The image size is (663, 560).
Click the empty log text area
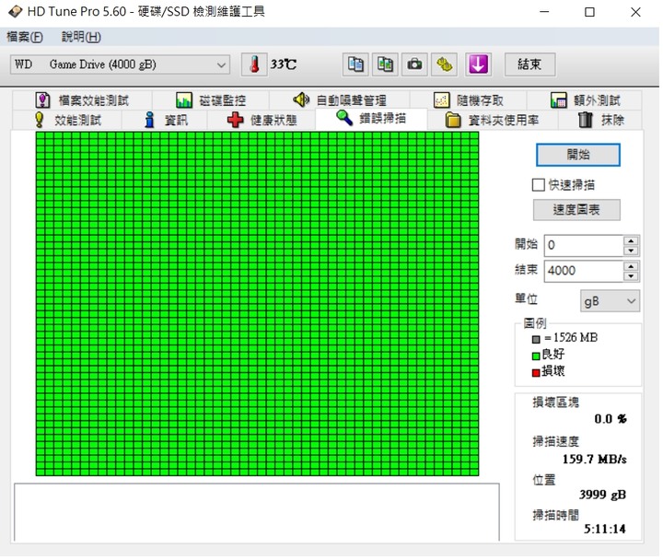257,512
